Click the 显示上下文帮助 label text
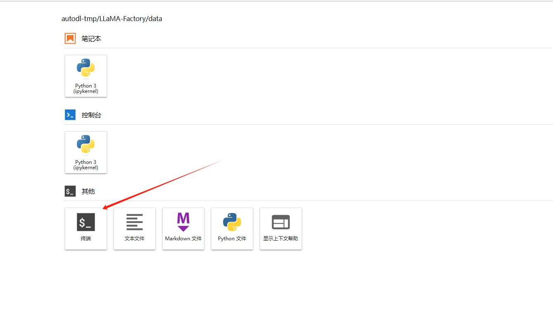The image size is (553, 322). tap(281, 239)
